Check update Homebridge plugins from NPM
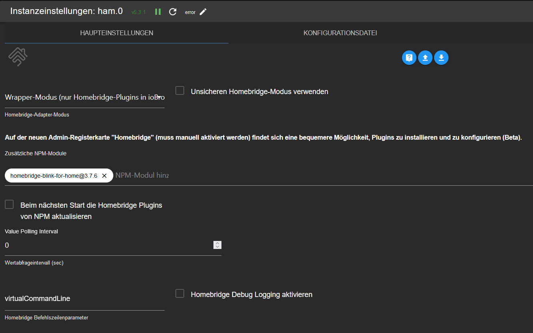This screenshot has width=533, height=333. coord(9,205)
